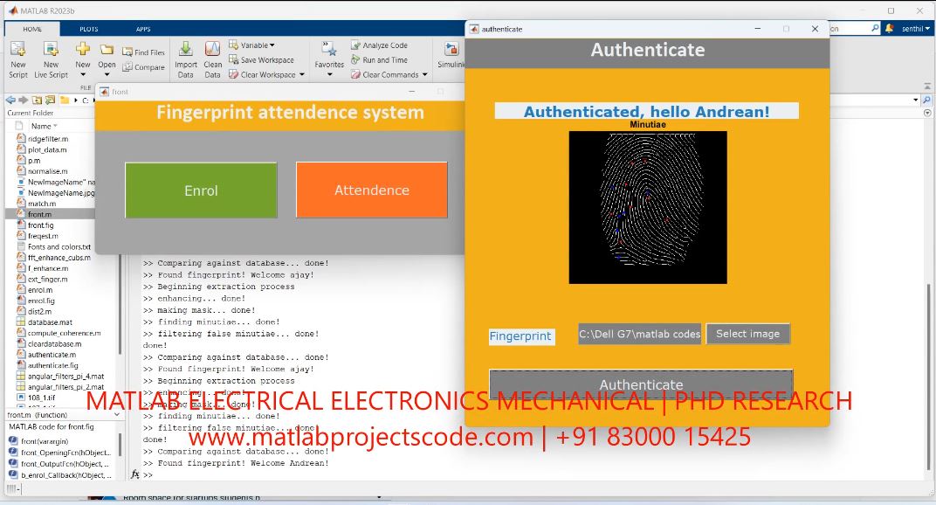Screen dimensions: 936x505
Task: Click the Find Files icon
Action: click(144, 52)
